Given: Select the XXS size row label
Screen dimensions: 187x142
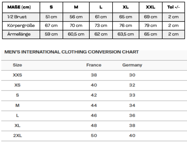Looking at the screenshot, I should point(17,75).
